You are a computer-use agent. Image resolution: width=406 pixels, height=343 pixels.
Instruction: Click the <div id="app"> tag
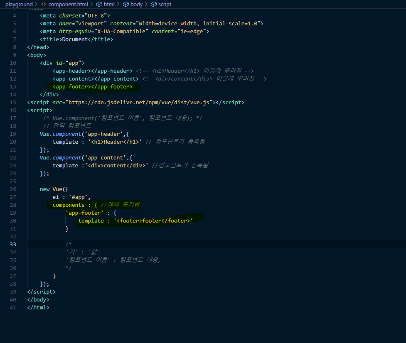coord(62,63)
